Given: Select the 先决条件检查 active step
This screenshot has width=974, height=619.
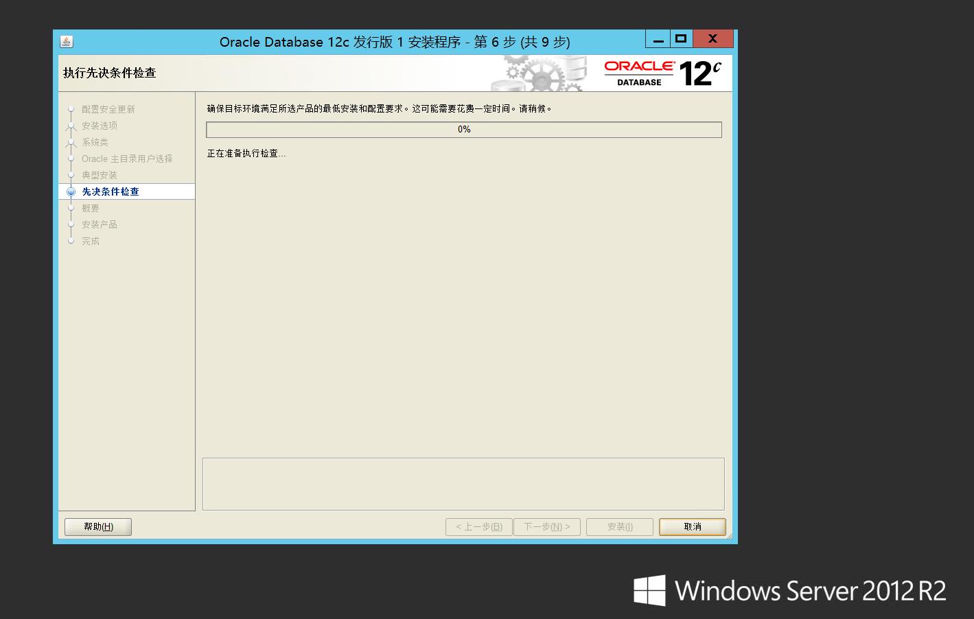Looking at the screenshot, I should click(x=111, y=191).
